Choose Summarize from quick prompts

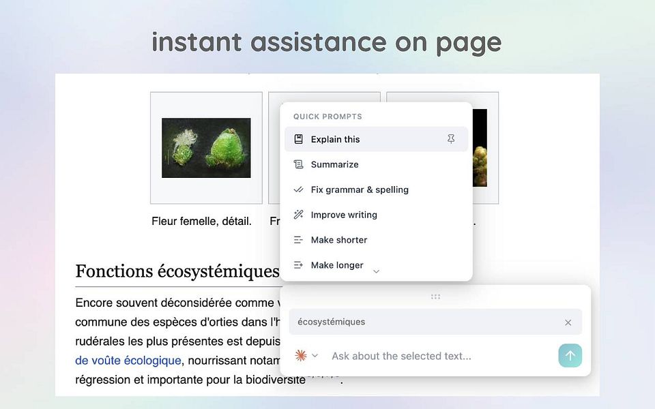(376, 164)
